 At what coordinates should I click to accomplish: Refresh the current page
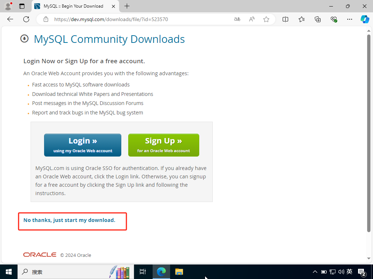(x=26, y=19)
